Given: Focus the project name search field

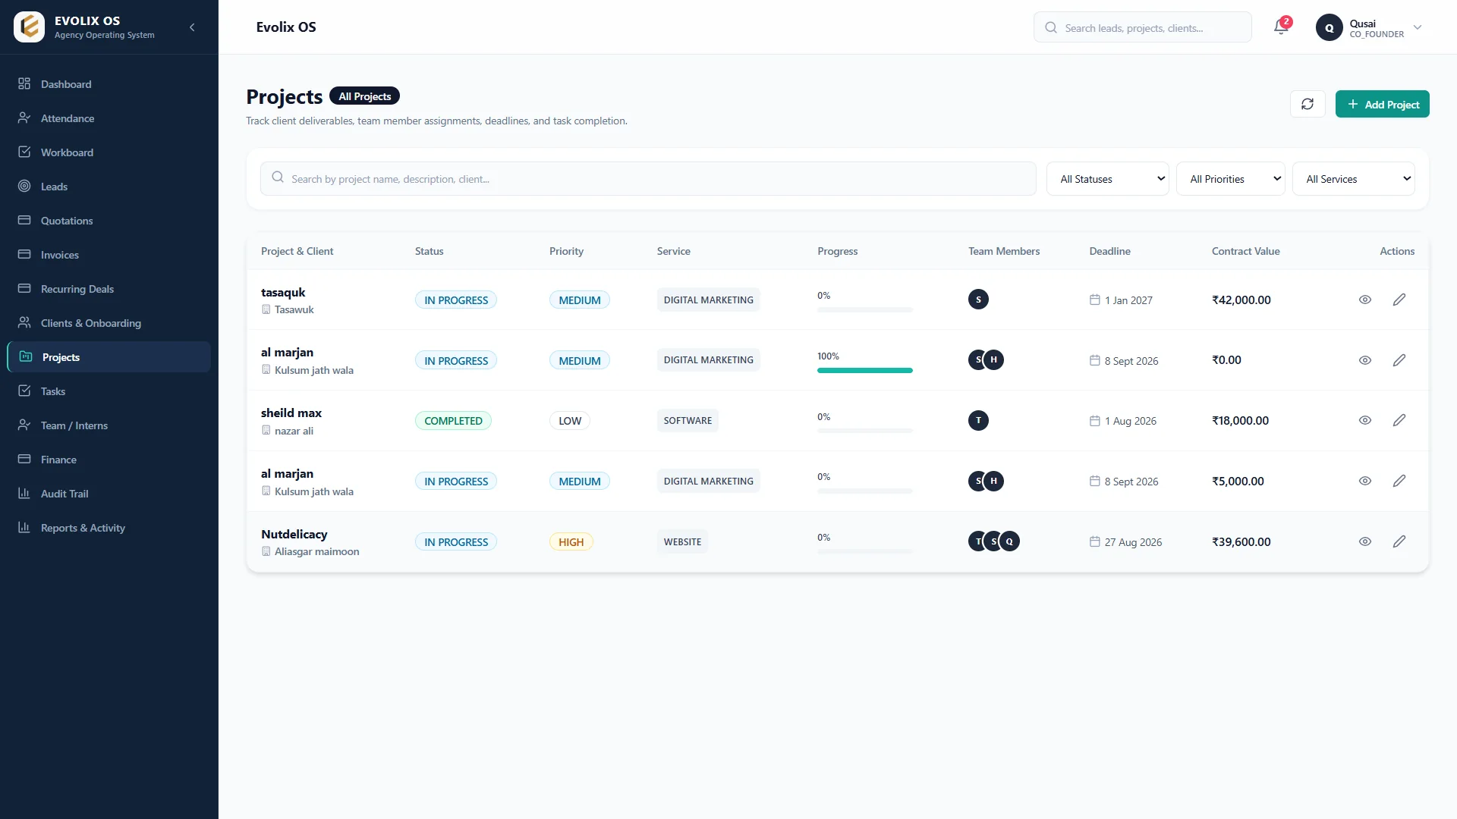Looking at the screenshot, I should (648, 179).
